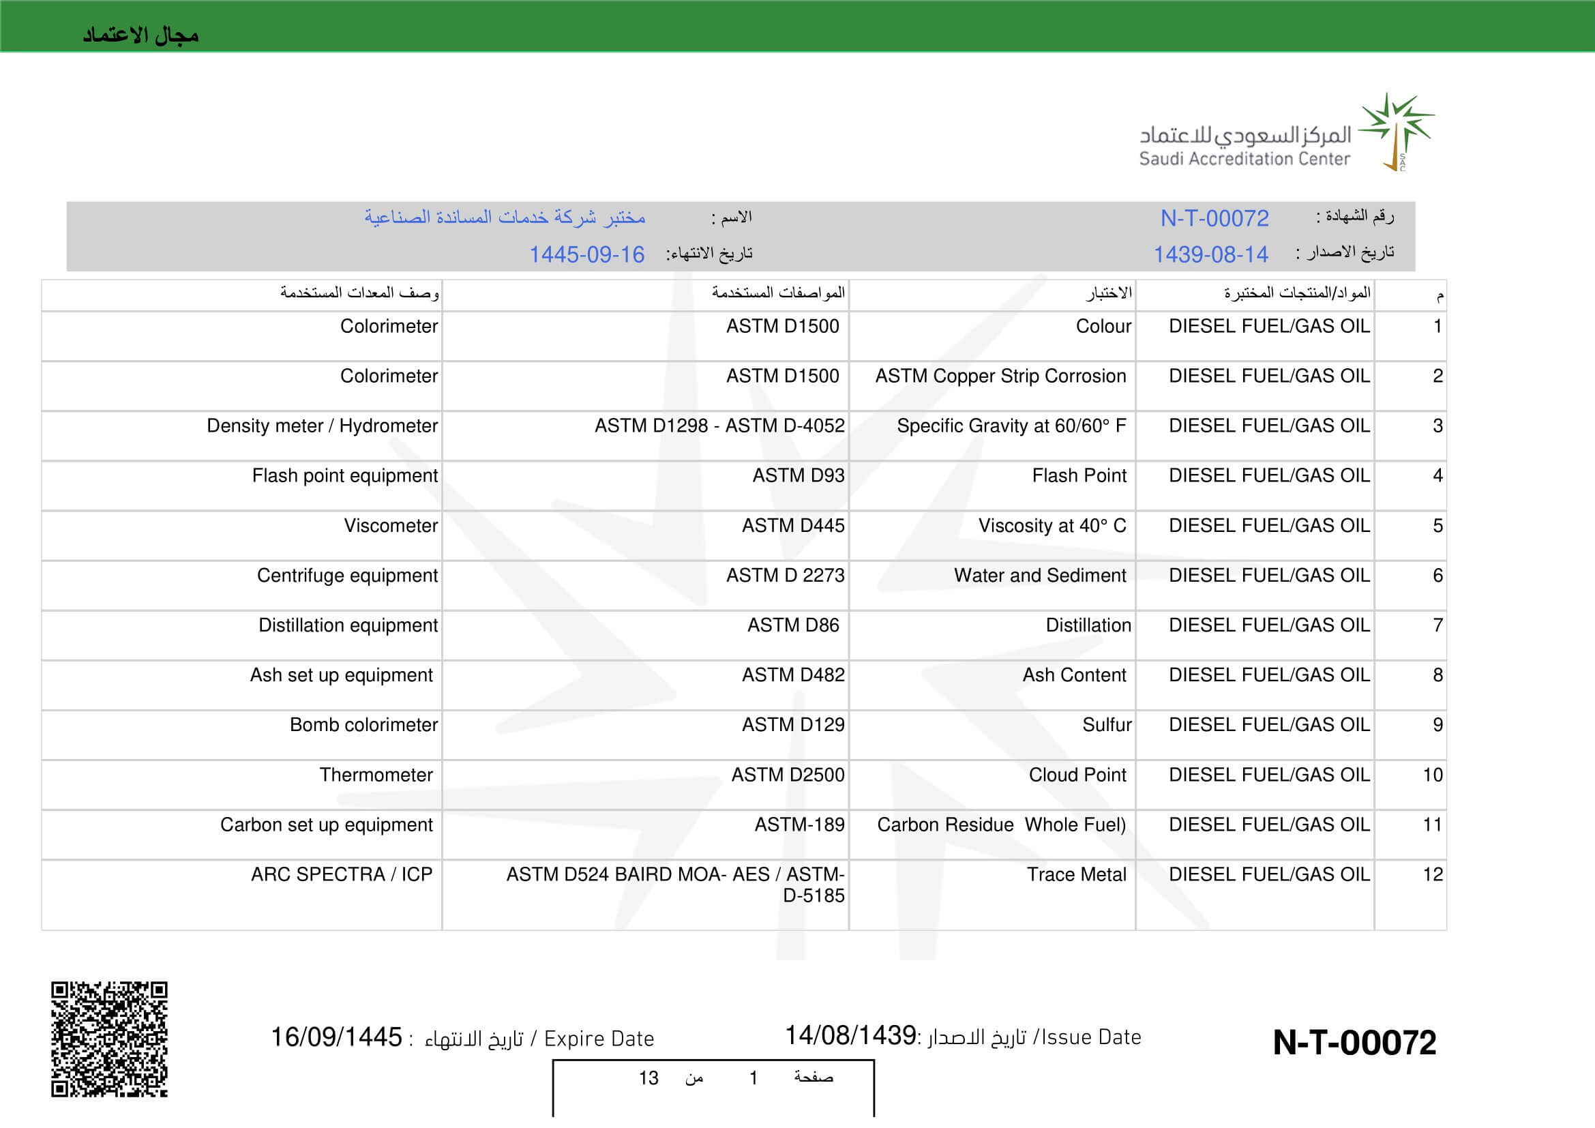
Task: Click the 16/09/1445 Expire Date footer text
Action: [336, 1038]
